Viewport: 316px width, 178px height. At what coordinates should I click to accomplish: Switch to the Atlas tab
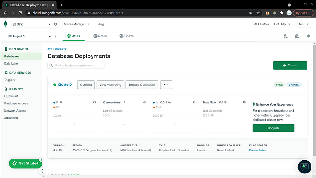coord(74,36)
